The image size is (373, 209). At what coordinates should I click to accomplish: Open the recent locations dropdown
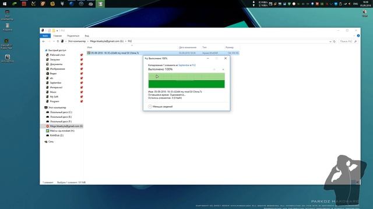click(x=54, y=41)
